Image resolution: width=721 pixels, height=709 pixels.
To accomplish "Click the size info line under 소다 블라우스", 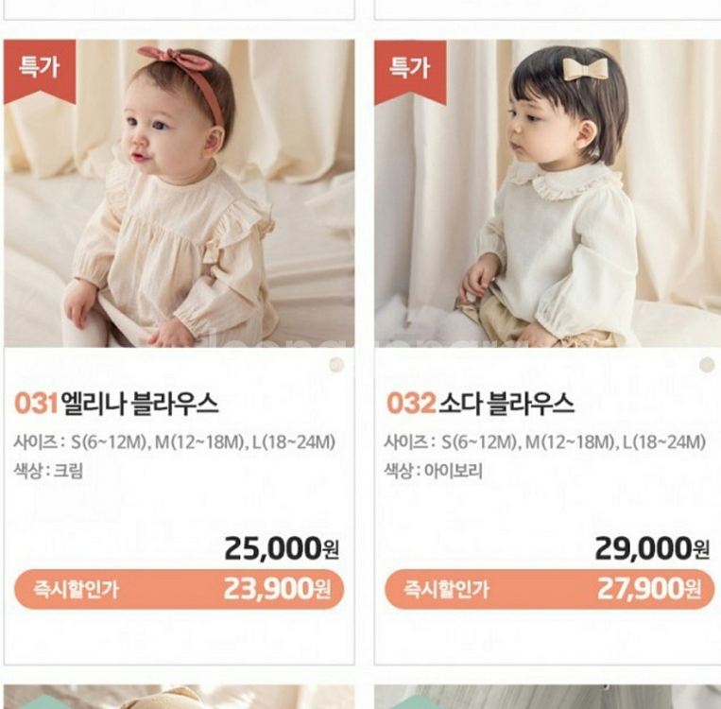I will [545, 442].
